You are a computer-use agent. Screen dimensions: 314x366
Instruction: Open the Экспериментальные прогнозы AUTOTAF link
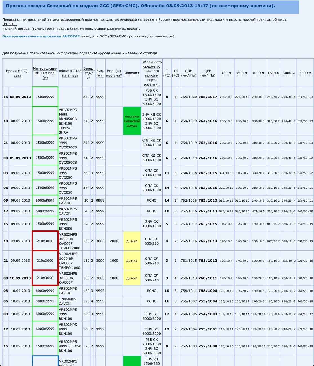tap(41, 36)
